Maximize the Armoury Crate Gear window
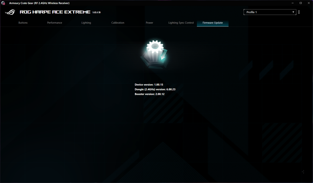Screen dimensions: 313x183 pyautogui.click(x=300, y=3)
